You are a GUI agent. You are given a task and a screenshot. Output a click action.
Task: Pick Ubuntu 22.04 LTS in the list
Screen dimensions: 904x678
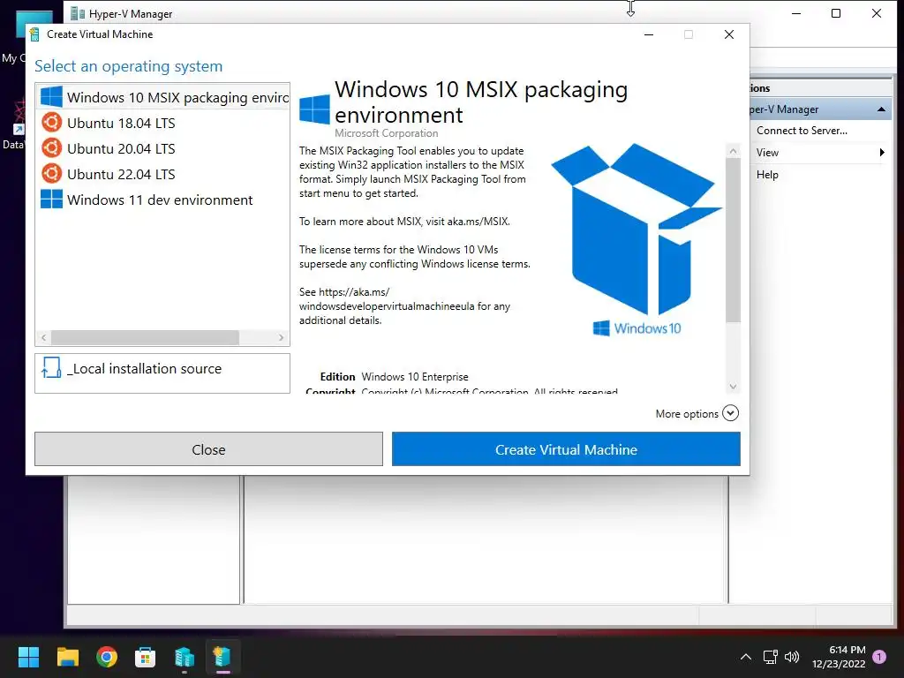pyautogui.click(x=162, y=174)
